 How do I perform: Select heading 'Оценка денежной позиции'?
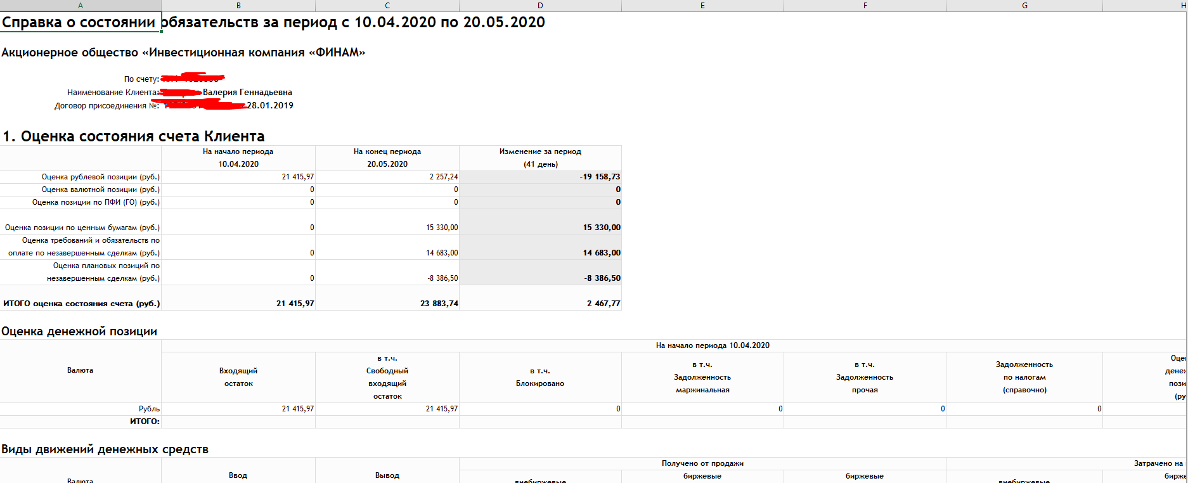79,332
